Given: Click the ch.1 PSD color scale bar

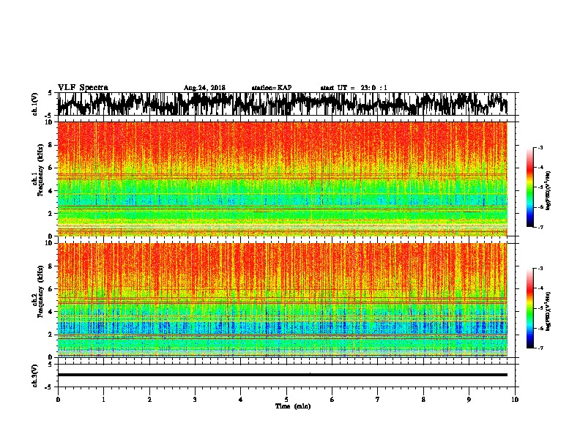Looking at the screenshot, I should [529, 187].
